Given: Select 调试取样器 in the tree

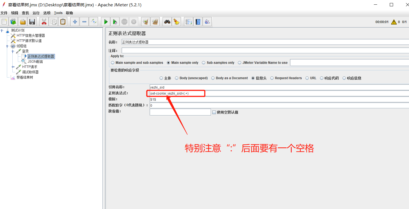Looking at the screenshot, I should [x=30, y=72].
